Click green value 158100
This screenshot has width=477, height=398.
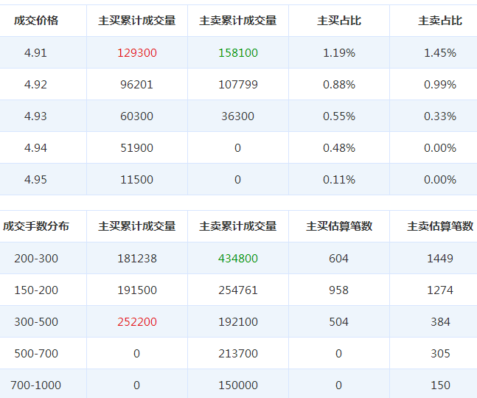(x=238, y=53)
